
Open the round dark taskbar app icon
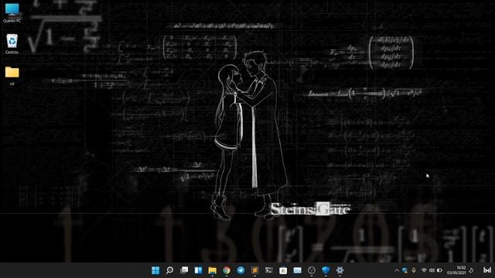point(312,270)
